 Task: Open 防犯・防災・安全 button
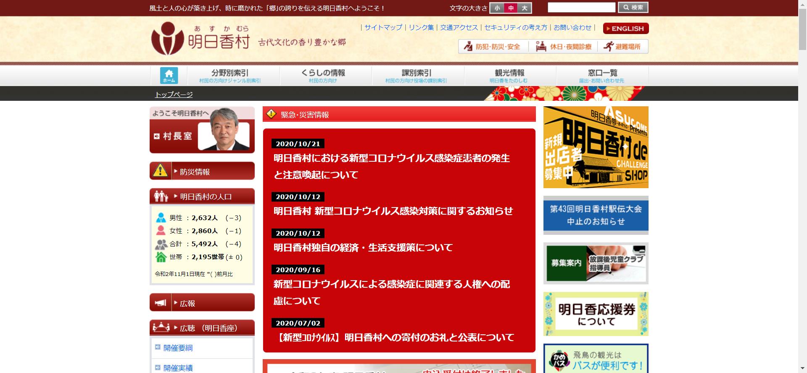tap(493, 47)
